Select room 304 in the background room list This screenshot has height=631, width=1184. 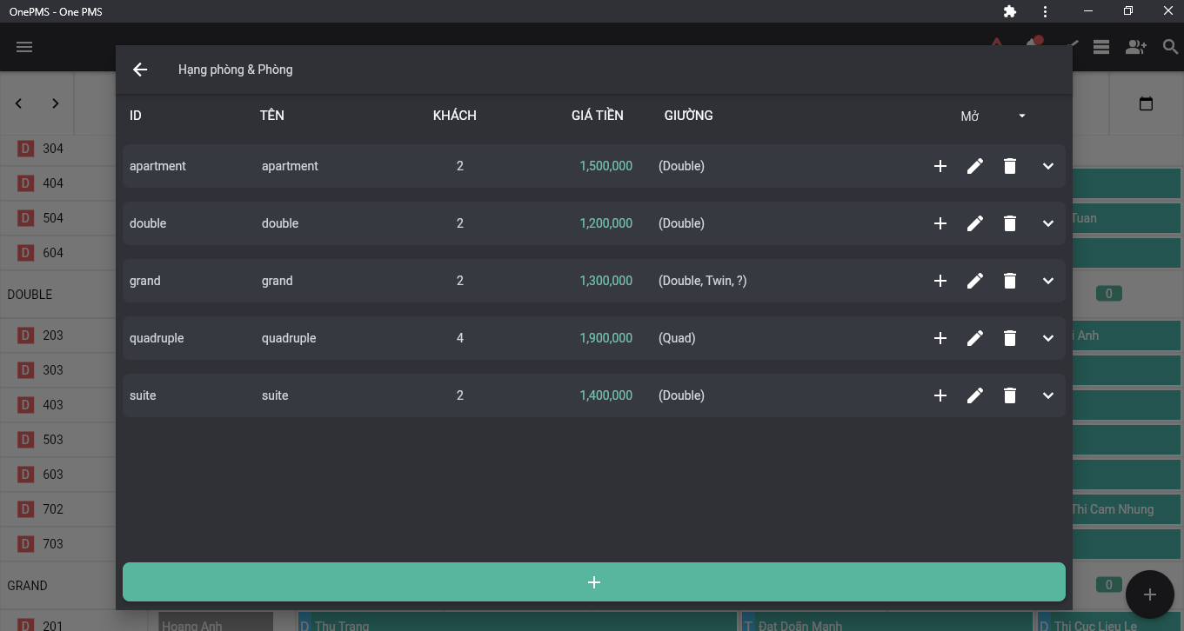(57, 149)
